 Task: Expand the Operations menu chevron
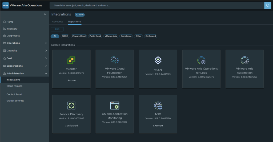(46, 43)
